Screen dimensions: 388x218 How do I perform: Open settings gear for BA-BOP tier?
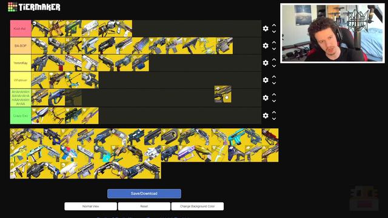(266, 46)
